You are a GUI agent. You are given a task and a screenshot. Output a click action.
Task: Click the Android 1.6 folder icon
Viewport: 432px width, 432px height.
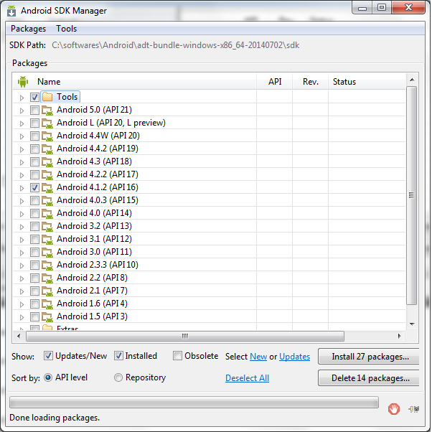(47, 304)
